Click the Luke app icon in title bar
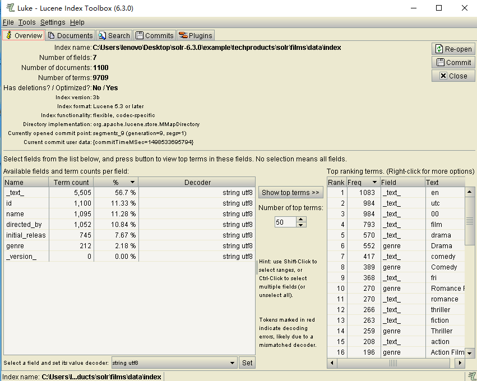477x381 pixels. [x=10, y=8]
